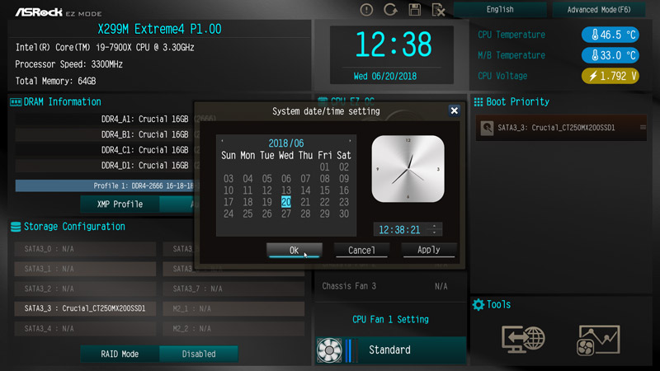Click the RAID Mode label button
The width and height of the screenshot is (660, 371).
pos(120,354)
